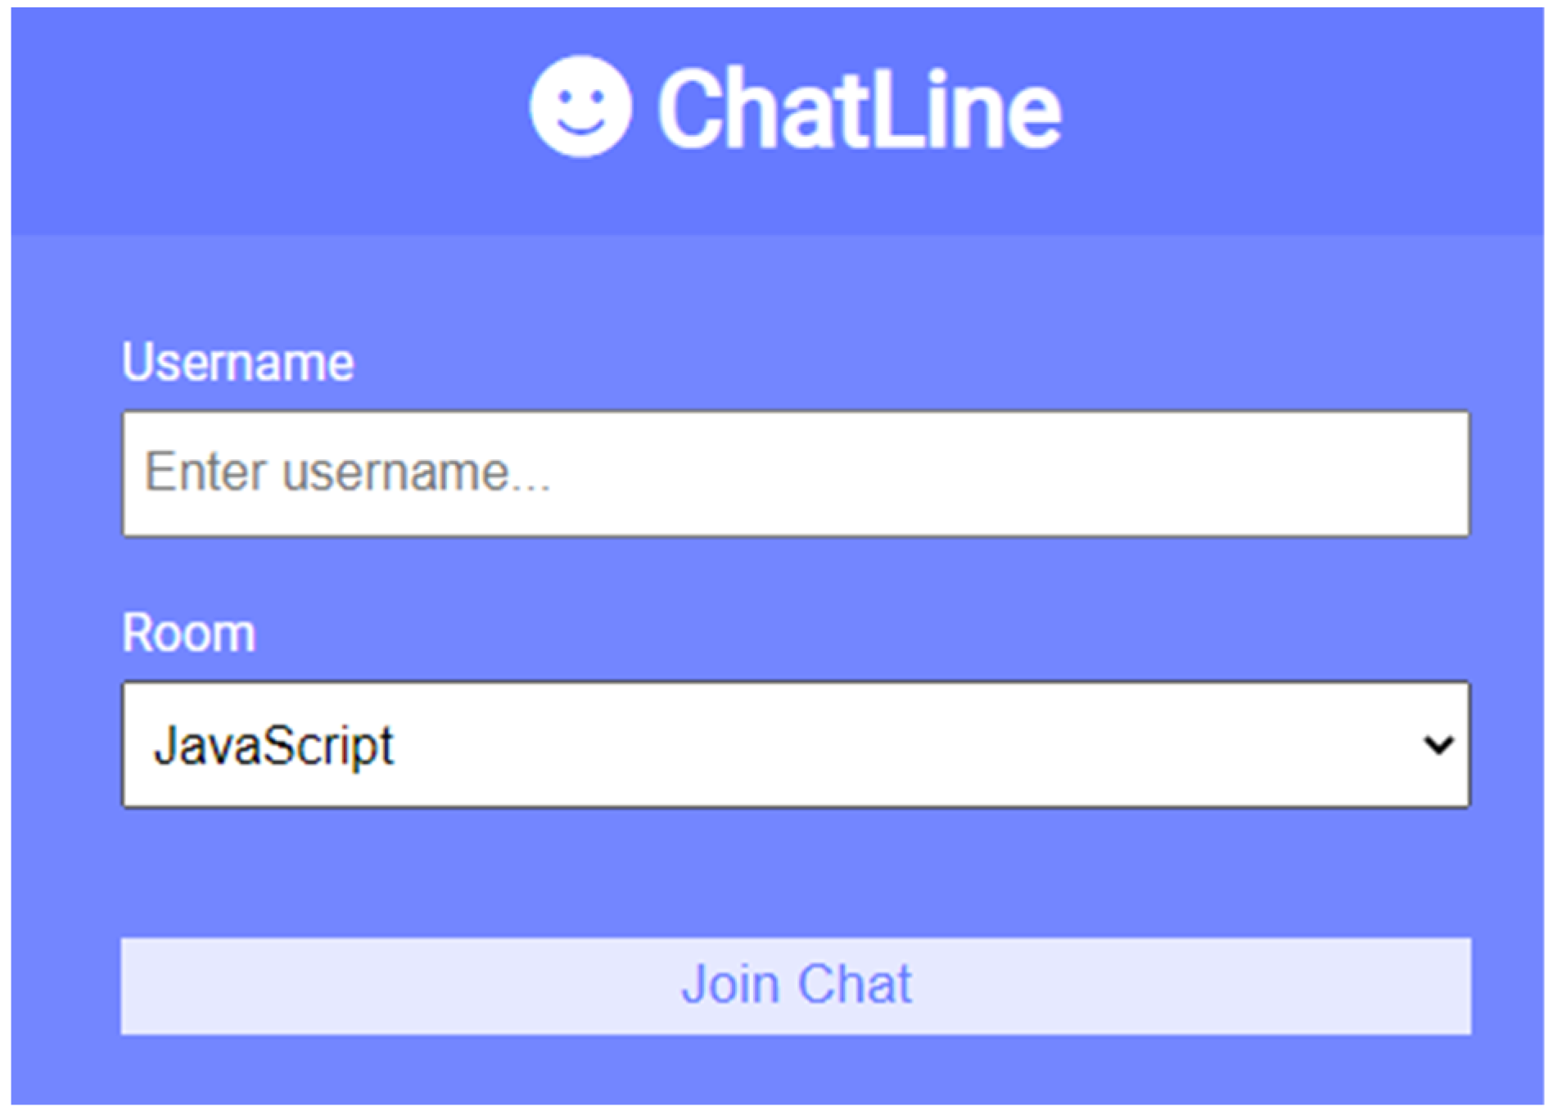Click the chevron arrow on Room select
The width and height of the screenshot is (1553, 1120).
[1438, 745]
